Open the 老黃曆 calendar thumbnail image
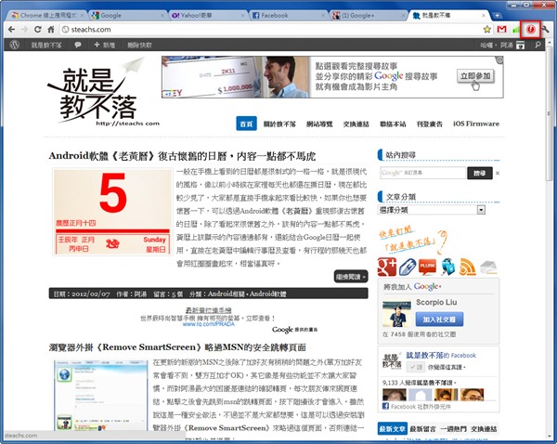Viewport: 557px width, 444px height. coord(112,212)
